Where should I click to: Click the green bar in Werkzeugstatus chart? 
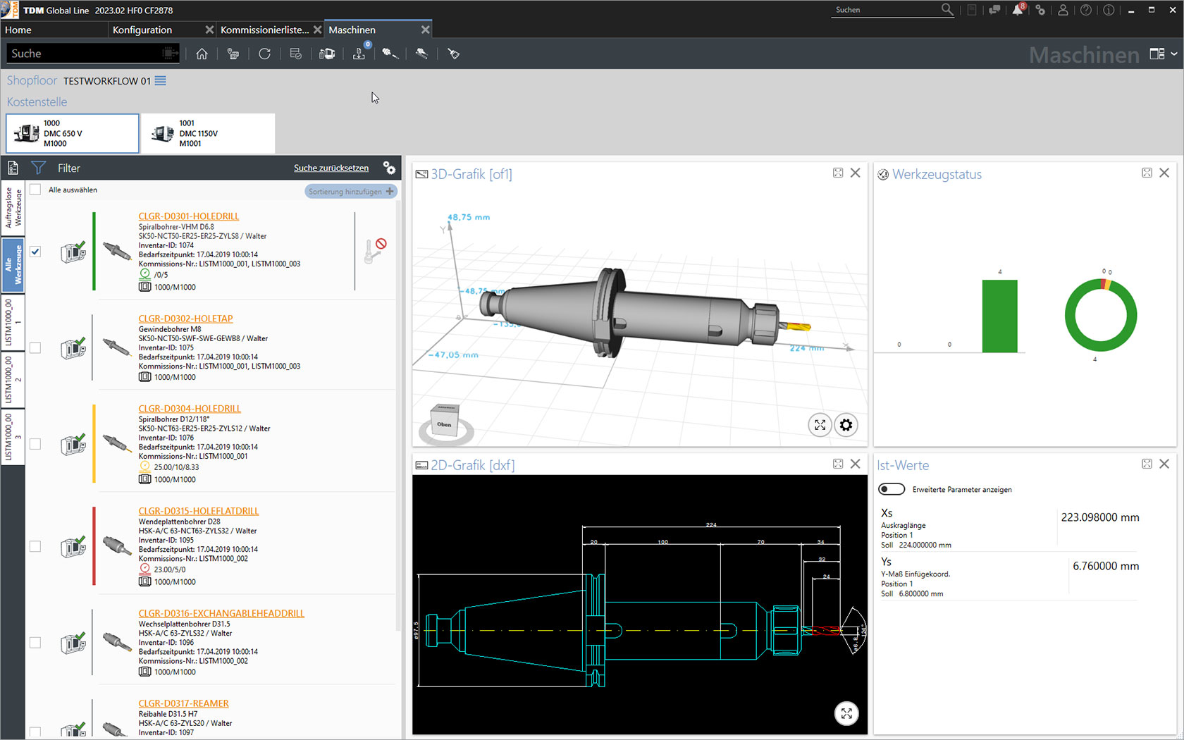click(x=999, y=316)
